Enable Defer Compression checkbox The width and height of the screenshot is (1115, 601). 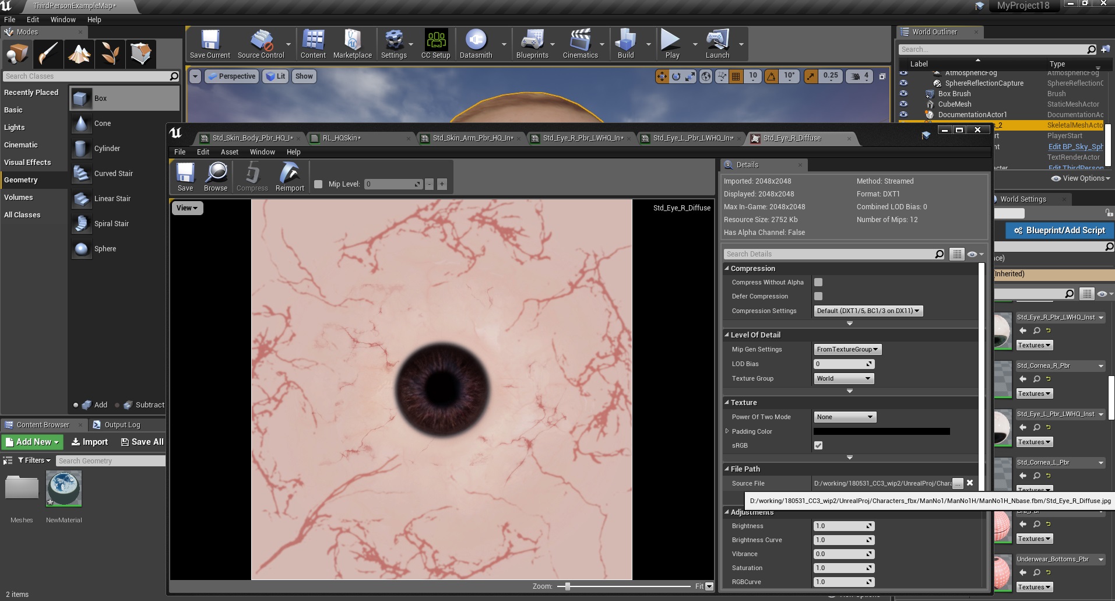tap(818, 296)
